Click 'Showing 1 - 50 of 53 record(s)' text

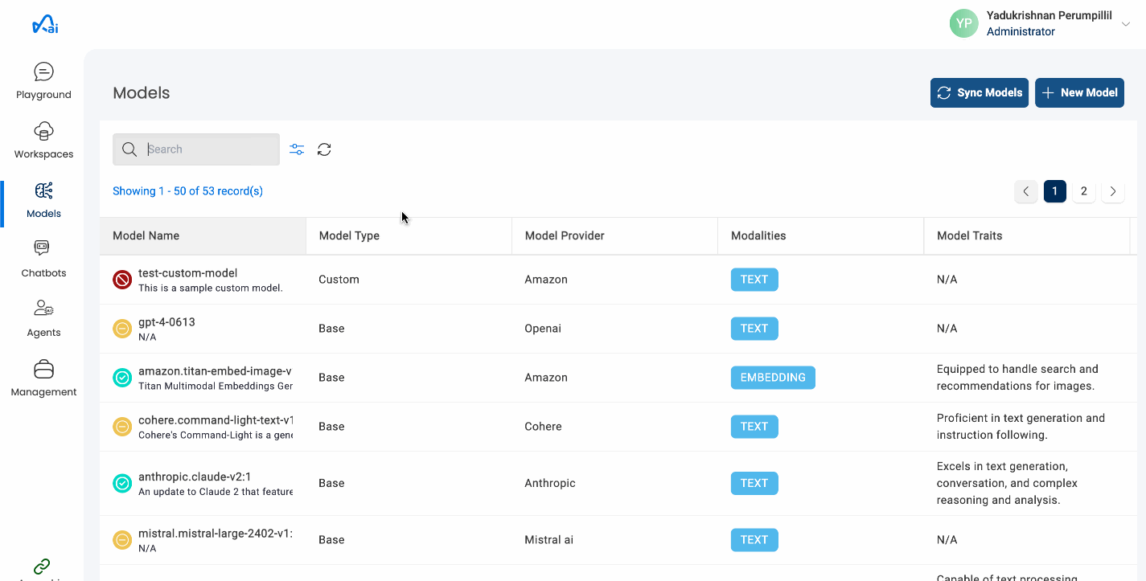(187, 191)
